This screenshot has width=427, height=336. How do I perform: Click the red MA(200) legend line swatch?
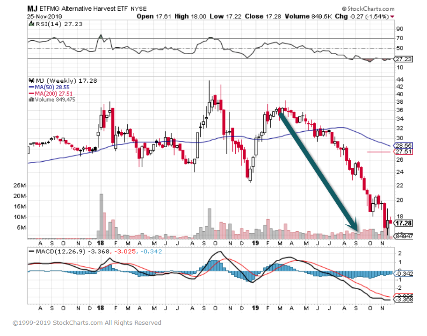pos(31,93)
